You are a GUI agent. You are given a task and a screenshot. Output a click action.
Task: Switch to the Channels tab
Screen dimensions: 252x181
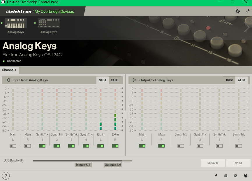pyautogui.click(x=9, y=70)
